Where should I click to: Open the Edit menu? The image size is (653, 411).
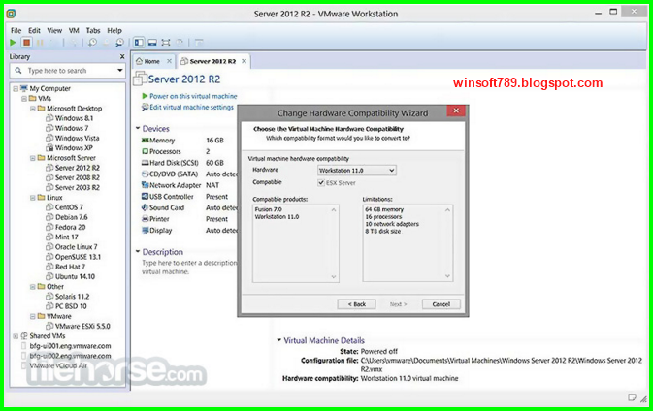(34, 30)
